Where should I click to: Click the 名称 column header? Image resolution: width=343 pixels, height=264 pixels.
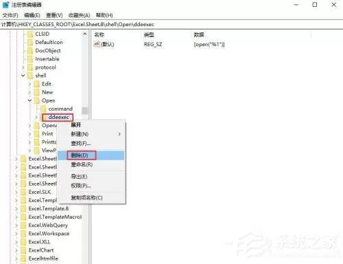coord(99,35)
